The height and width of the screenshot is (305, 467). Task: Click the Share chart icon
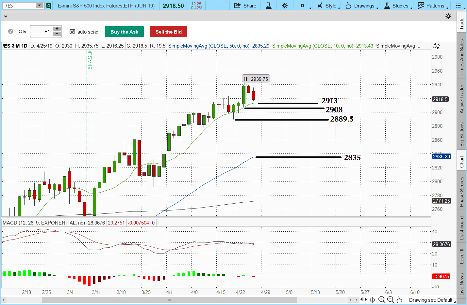click(238, 6)
